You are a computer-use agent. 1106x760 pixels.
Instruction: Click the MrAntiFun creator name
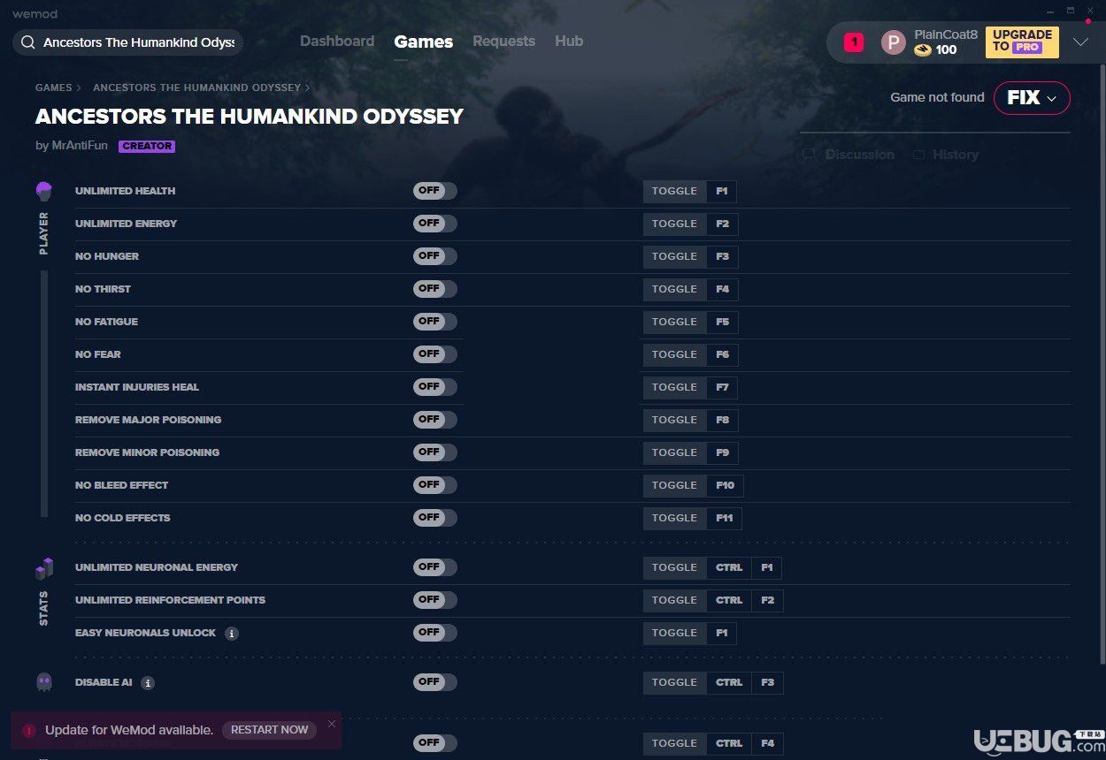(x=80, y=146)
